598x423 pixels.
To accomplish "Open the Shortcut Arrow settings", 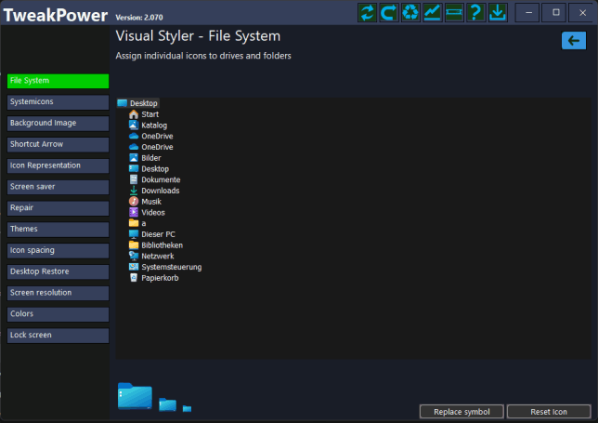I will point(58,144).
